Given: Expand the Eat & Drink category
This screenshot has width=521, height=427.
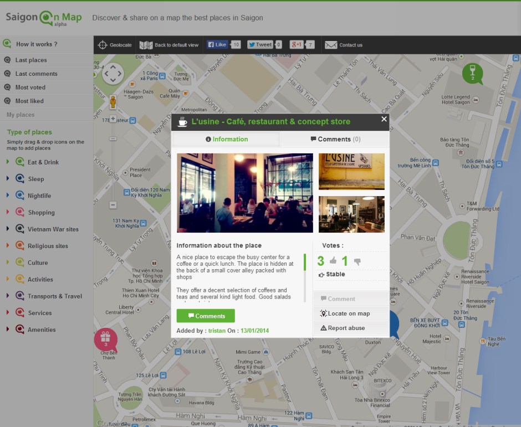Looking at the screenshot, I should pos(8,162).
